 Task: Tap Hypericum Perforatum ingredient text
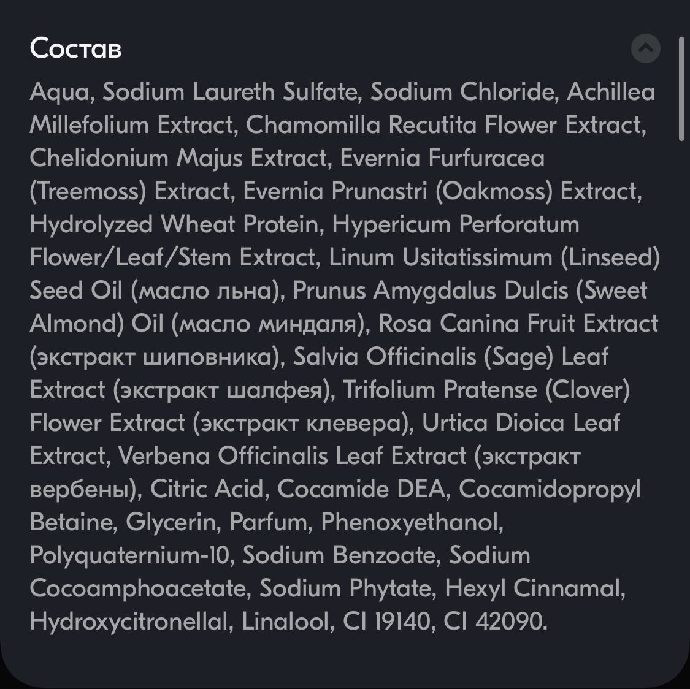(x=456, y=224)
